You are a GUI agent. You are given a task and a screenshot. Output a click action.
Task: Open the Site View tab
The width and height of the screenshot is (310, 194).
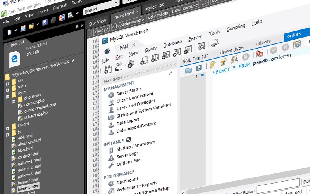click(98, 22)
